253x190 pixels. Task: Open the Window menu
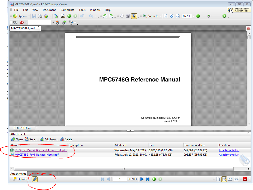point(95,10)
